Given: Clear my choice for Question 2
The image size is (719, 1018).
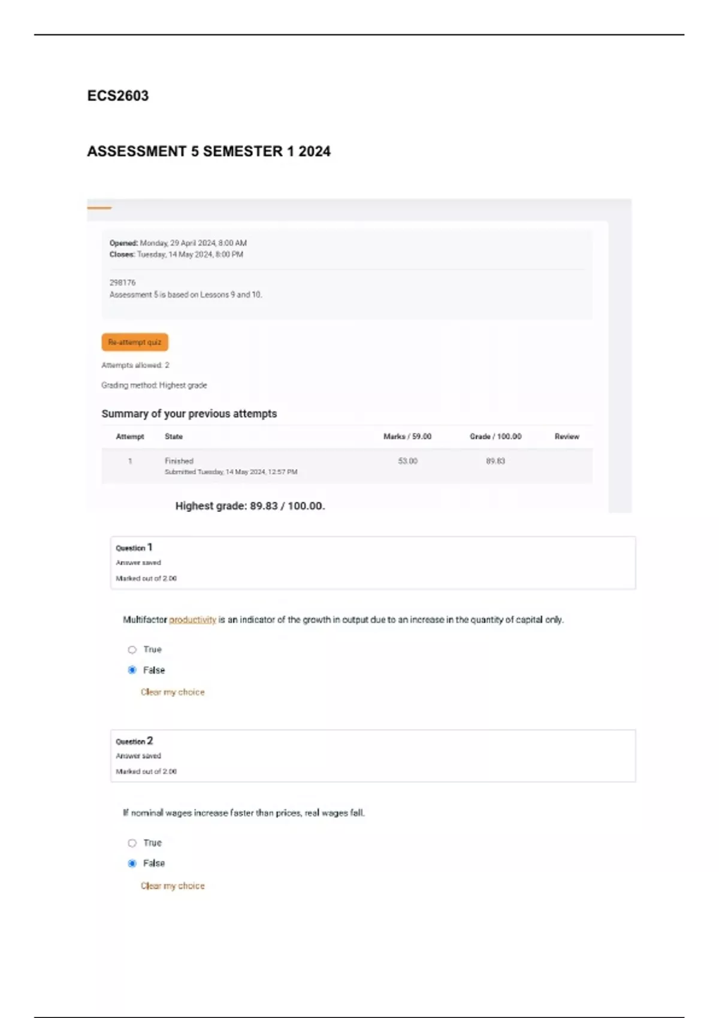Looking at the screenshot, I should pos(173,886).
